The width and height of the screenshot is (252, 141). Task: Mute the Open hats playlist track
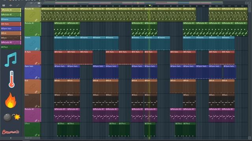39,78
